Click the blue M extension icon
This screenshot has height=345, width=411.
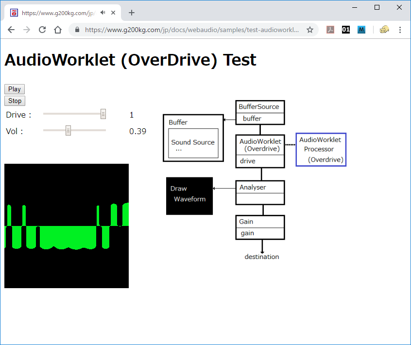(x=361, y=30)
